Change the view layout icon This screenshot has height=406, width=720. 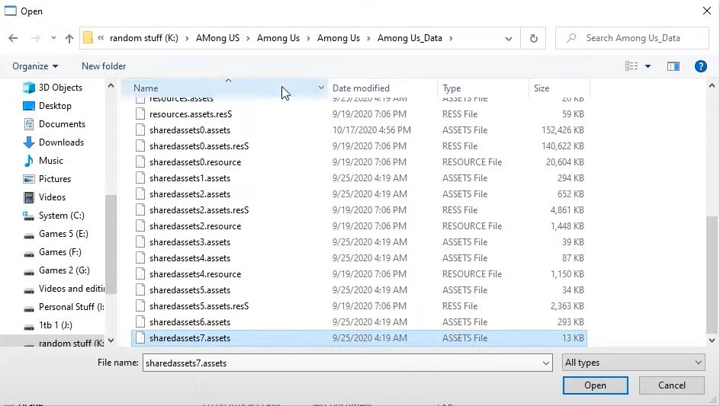[x=632, y=66]
